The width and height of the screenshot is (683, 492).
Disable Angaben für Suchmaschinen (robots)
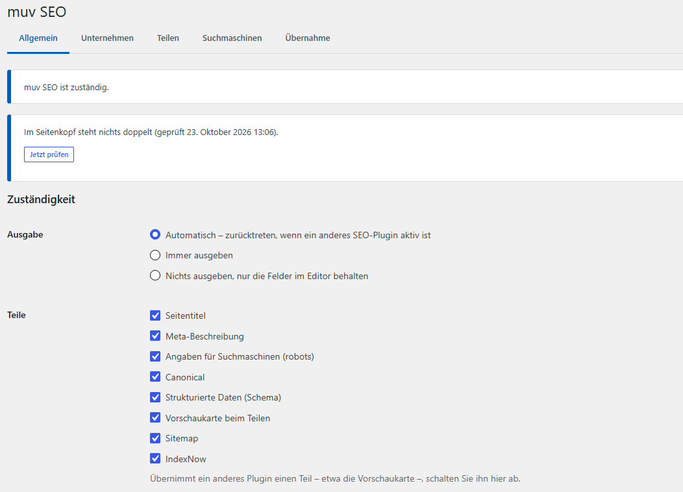point(155,356)
